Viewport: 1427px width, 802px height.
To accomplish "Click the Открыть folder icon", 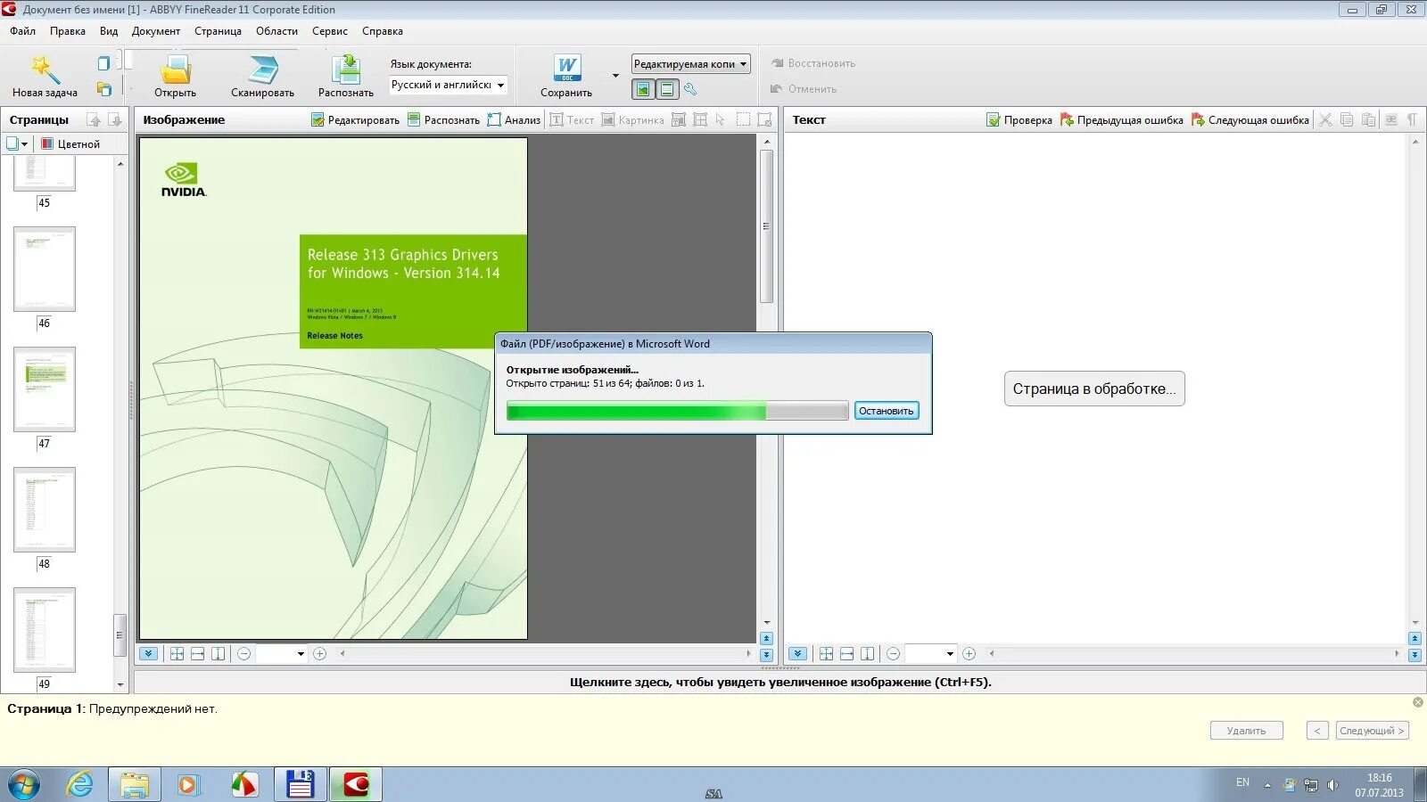I will click(175, 70).
